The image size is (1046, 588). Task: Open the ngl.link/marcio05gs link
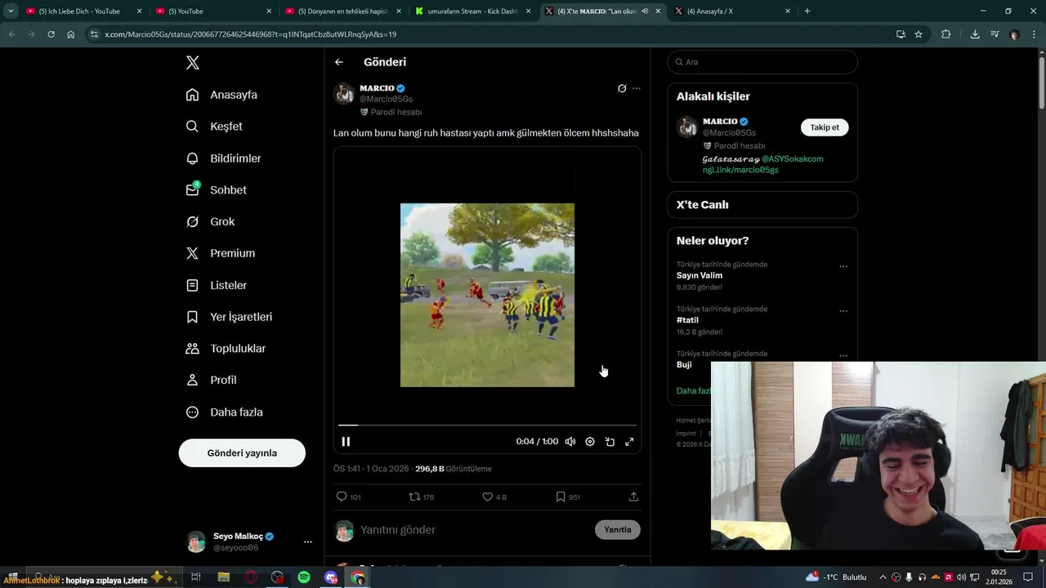(x=740, y=170)
